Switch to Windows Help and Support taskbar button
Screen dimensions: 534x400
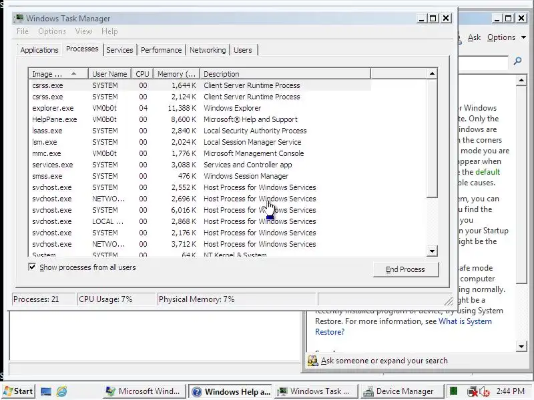point(232,391)
